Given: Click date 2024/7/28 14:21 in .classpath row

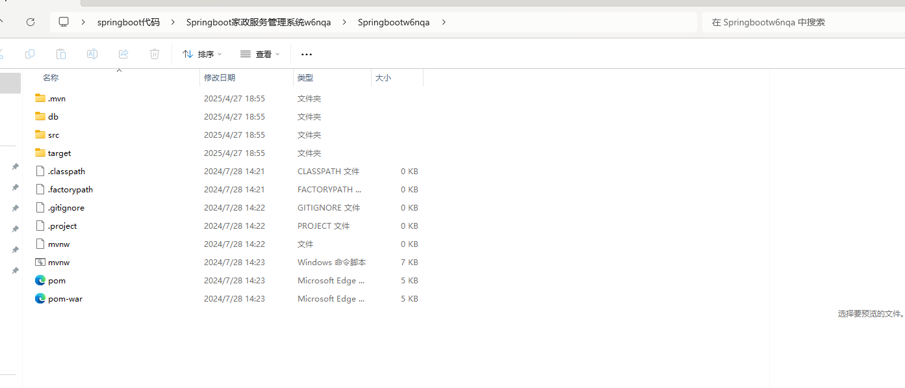Looking at the screenshot, I should click(x=235, y=172).
